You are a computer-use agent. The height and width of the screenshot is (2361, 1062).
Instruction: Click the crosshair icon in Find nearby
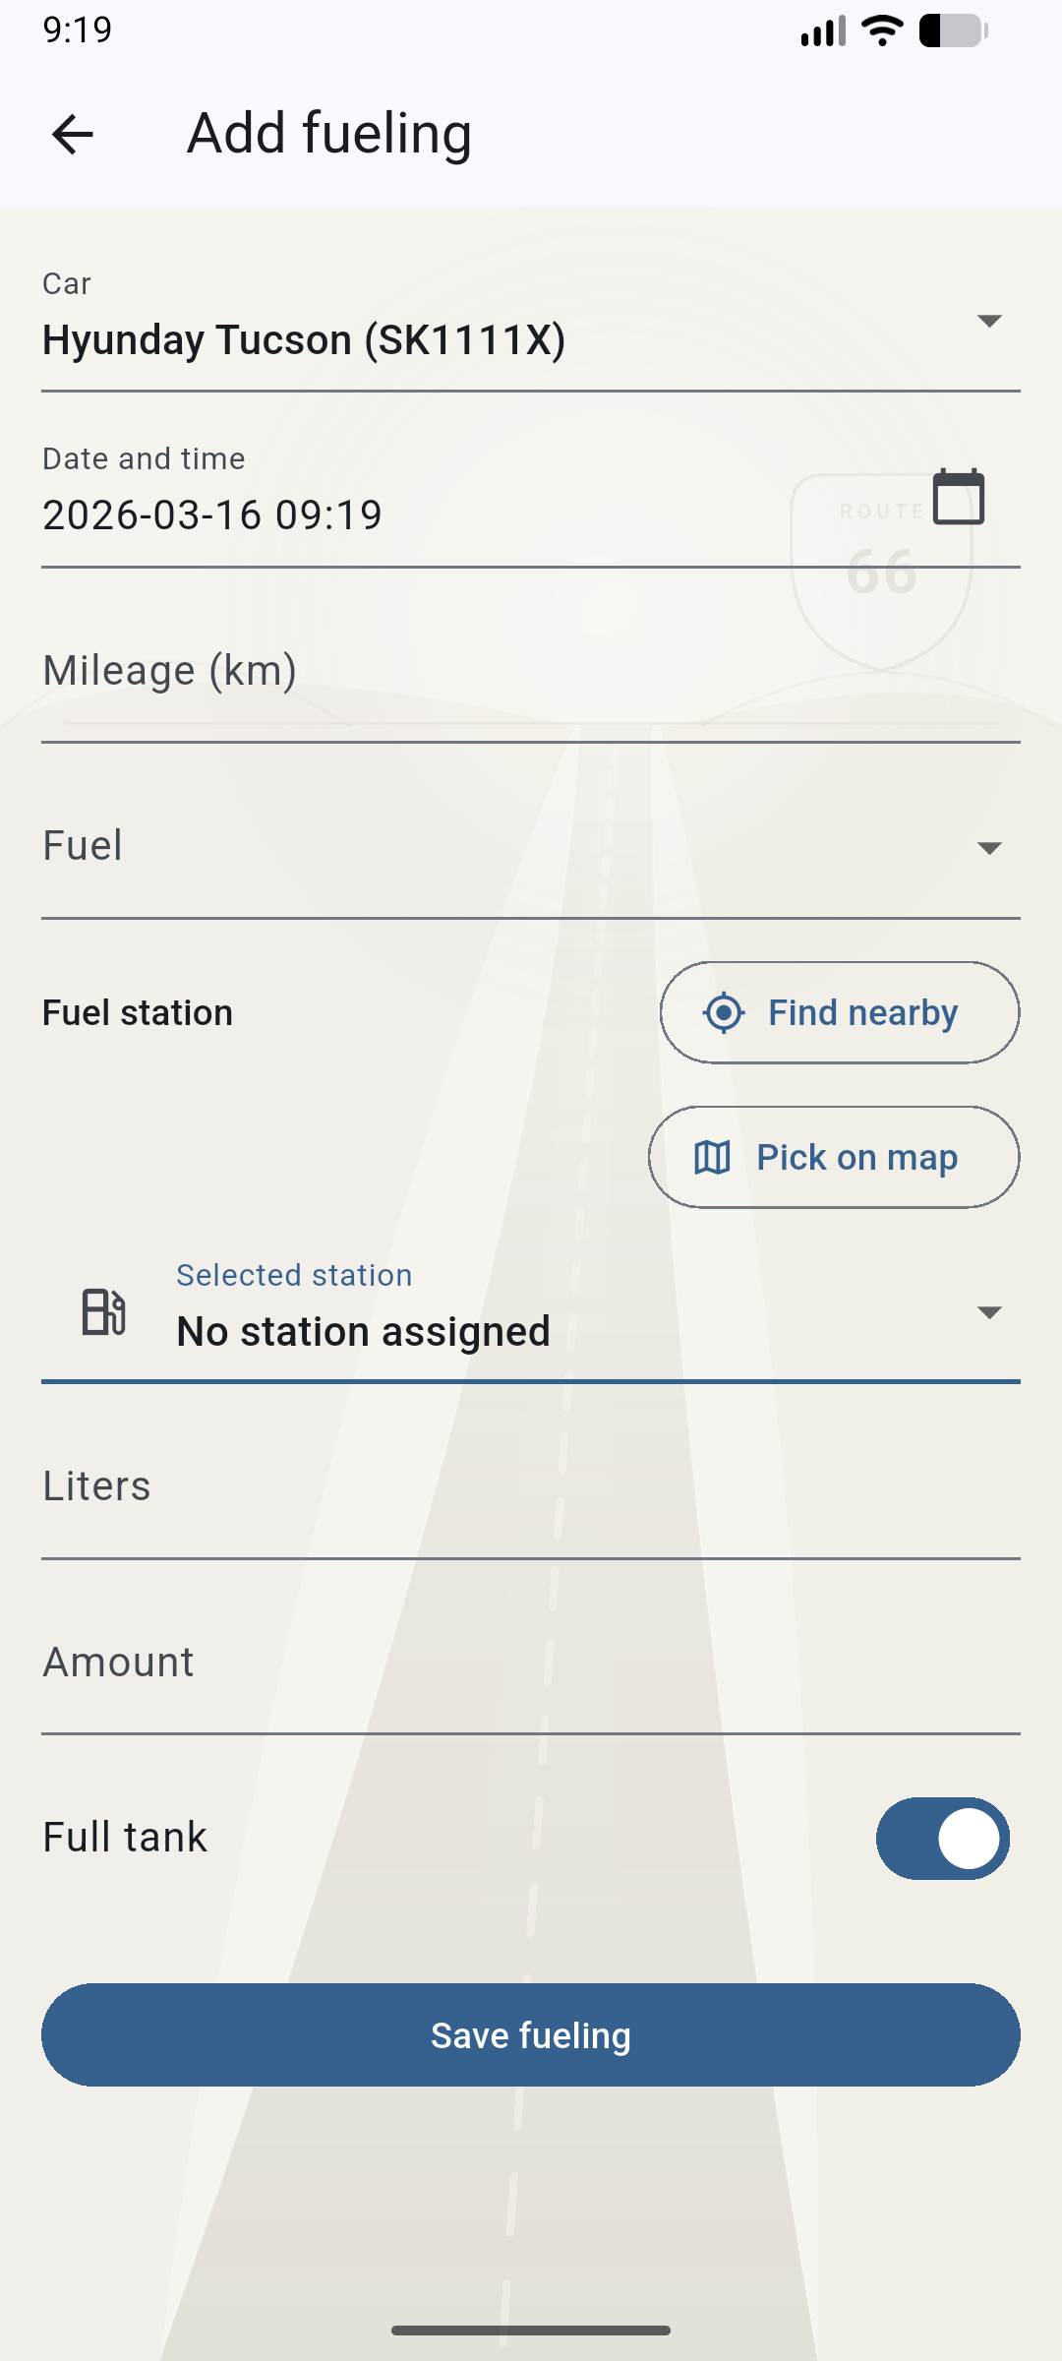click(724, 1013)
